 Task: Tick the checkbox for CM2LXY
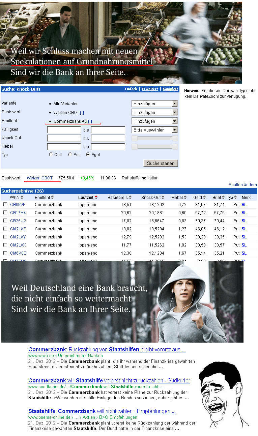point(5,237)
